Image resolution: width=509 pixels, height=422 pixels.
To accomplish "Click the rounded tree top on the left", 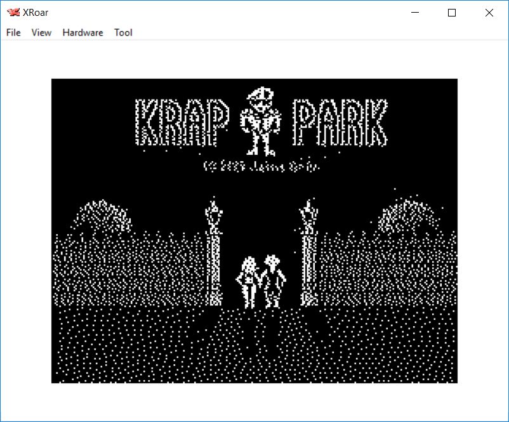I will [103, 217].
